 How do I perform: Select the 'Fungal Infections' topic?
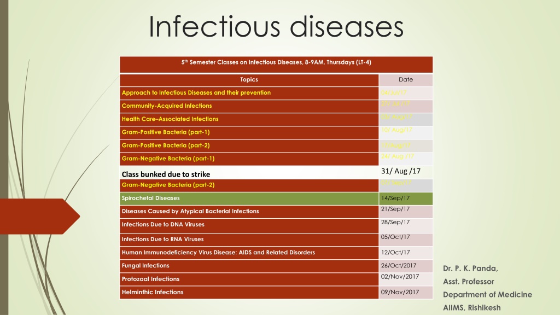(145, 266)
